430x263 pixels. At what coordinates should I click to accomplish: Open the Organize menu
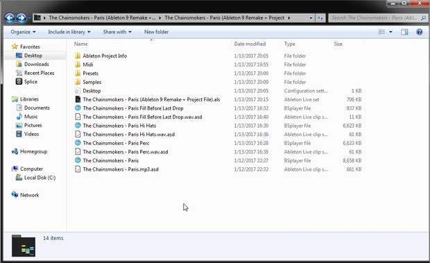tap(23, 32)
